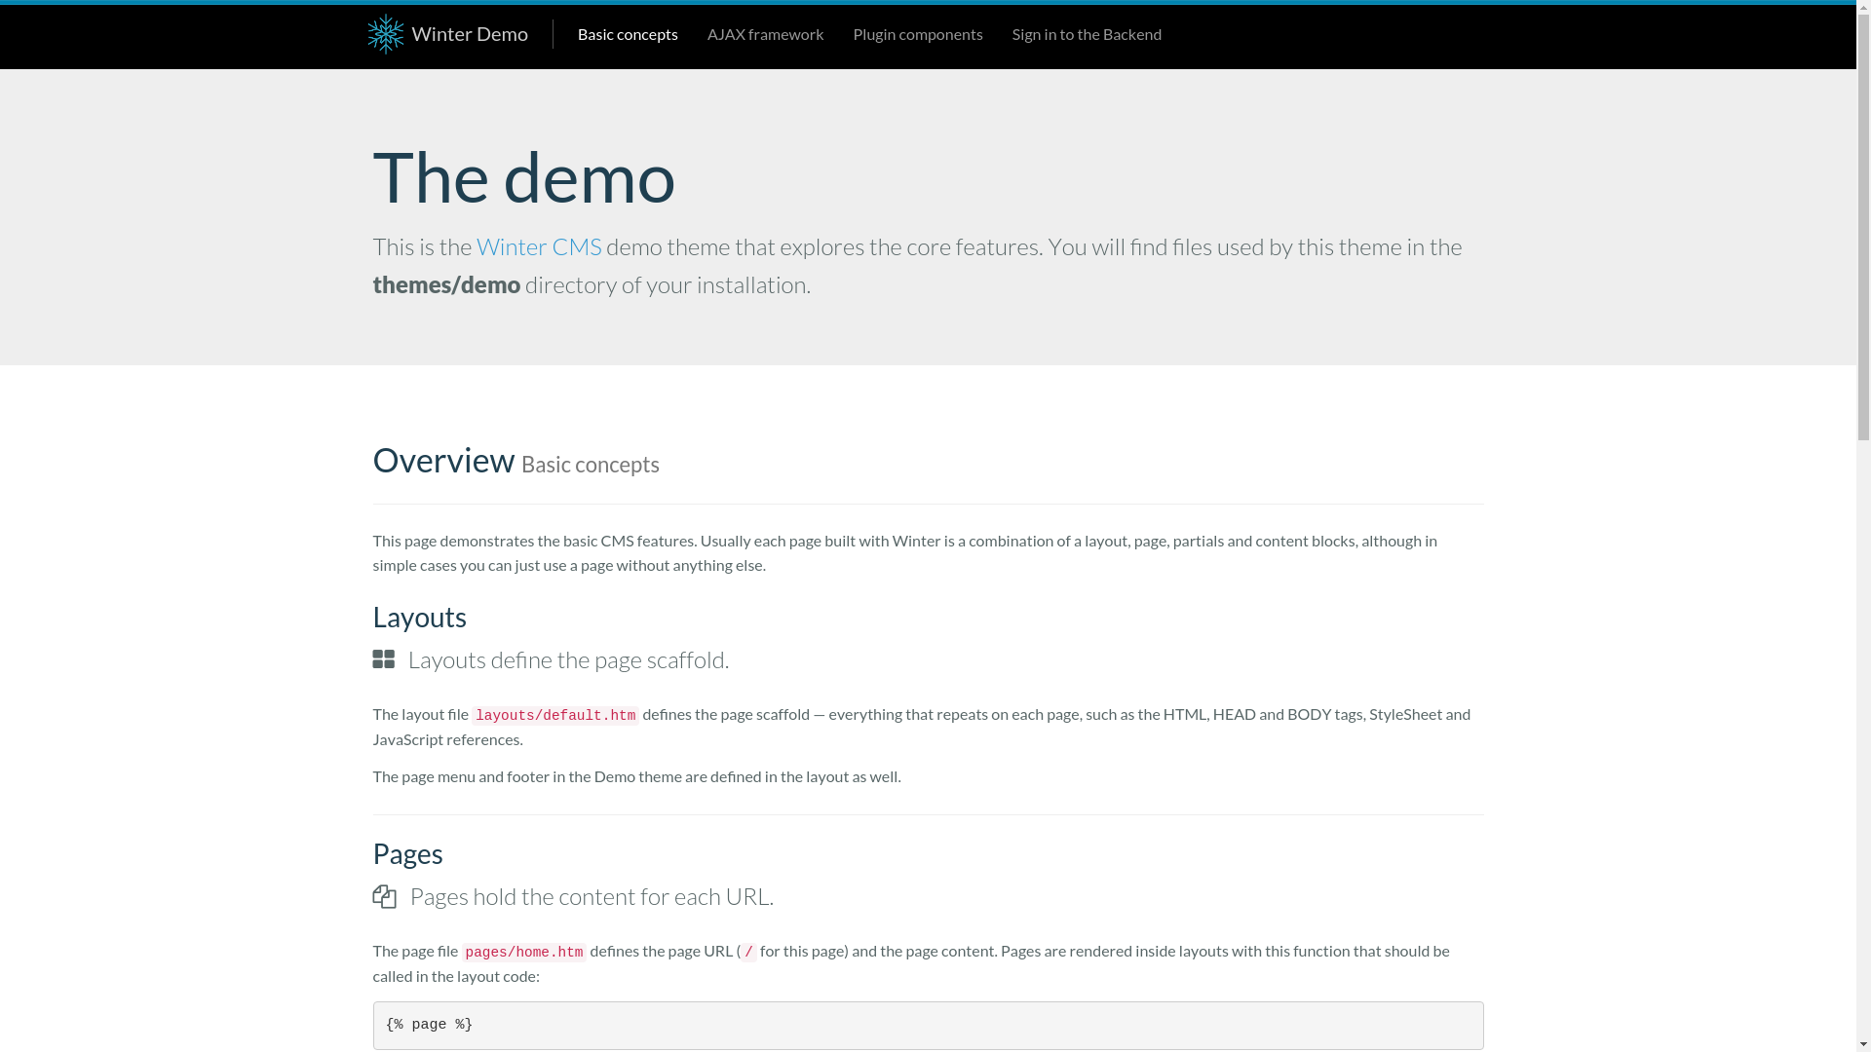
Task: Follow the Winter CMS hyperlink
Action: (x=538, y=246)
